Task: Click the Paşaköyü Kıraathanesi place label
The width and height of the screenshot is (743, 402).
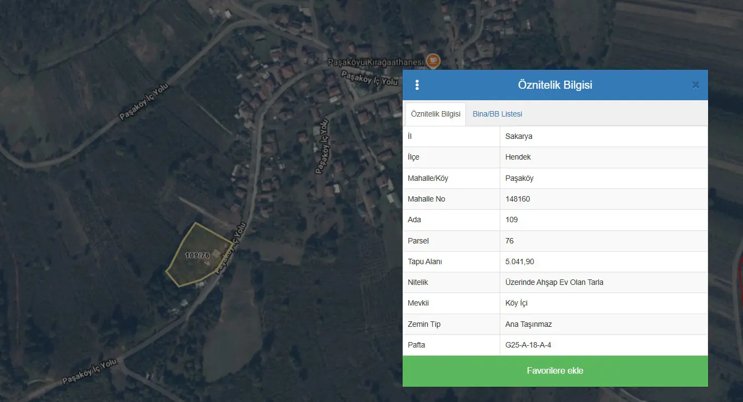Action: click(x=375, y=63)
